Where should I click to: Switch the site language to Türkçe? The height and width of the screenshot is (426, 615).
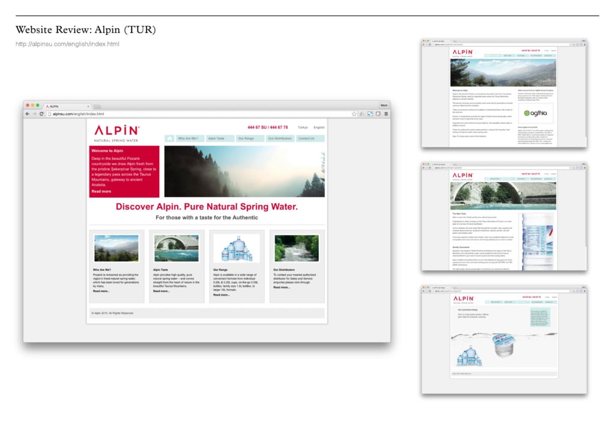pos(303,127)
